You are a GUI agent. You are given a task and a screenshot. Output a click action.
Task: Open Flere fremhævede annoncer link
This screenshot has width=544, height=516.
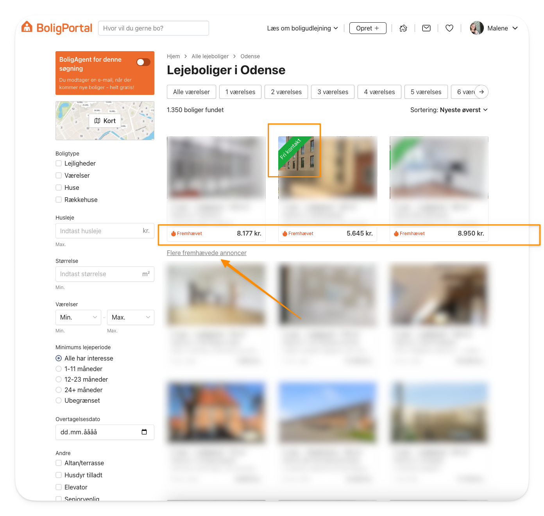tap(206, 253)
